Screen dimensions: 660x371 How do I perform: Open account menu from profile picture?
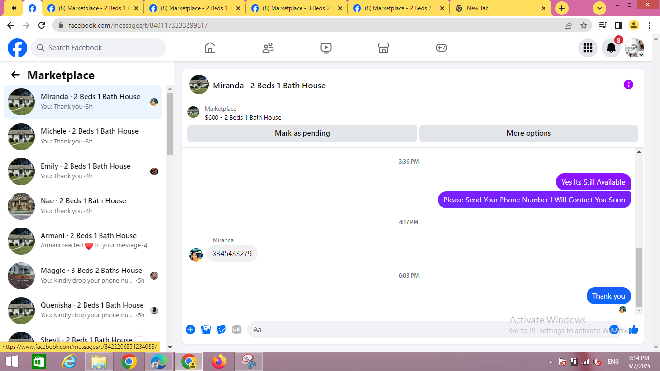[634, 48]
